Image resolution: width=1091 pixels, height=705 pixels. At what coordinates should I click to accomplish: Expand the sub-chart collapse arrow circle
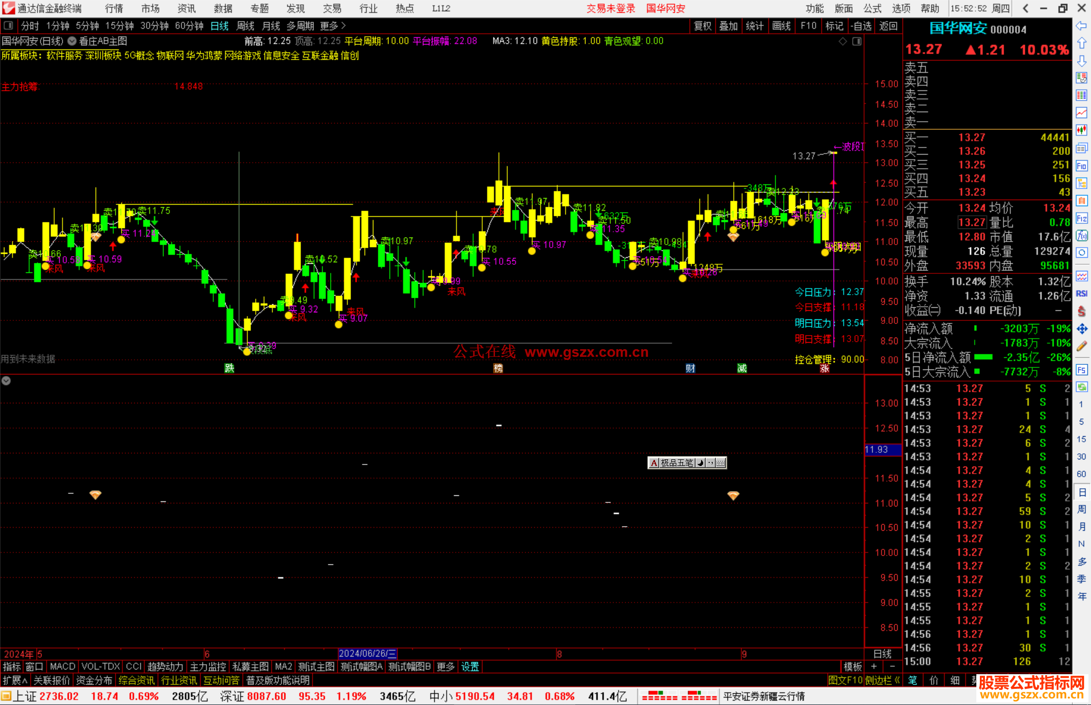pyautogui.click(x=6, y=381)
